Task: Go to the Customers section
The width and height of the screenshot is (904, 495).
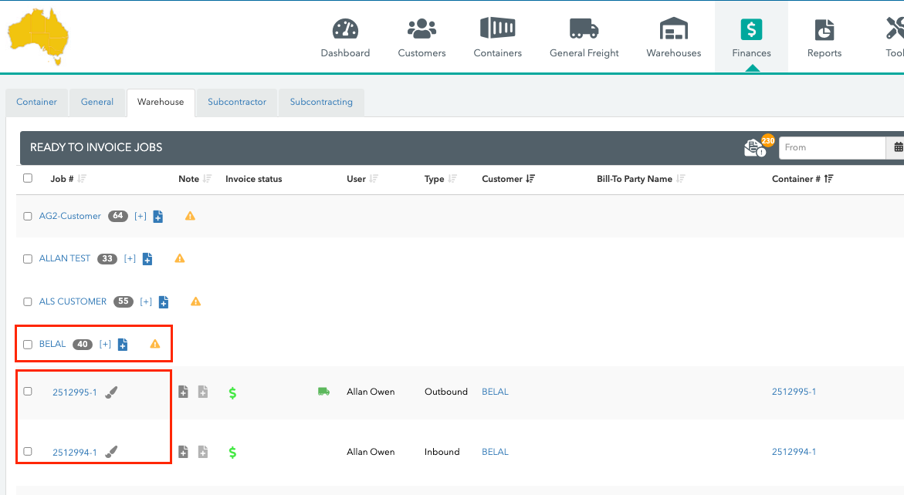Action: coord(422,38)
